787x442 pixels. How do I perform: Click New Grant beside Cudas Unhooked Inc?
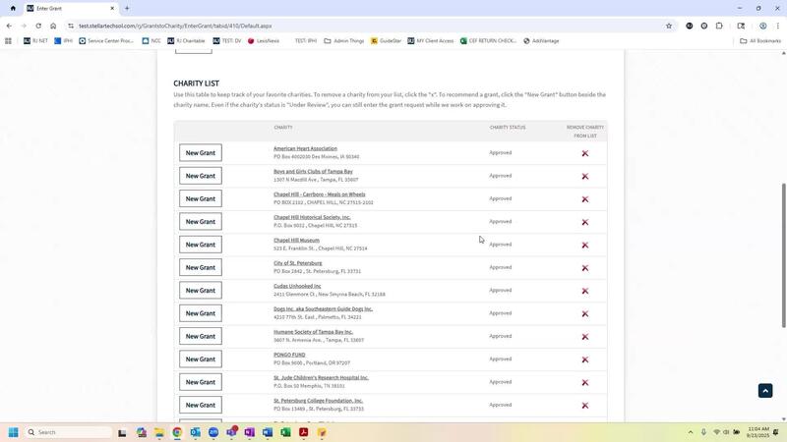pos(200,291)
